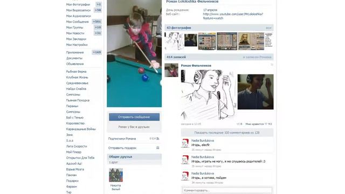The width and height of the screenshot is (345, 194).
Task: Open Королевство app link
Action: [x=75, y=123]
